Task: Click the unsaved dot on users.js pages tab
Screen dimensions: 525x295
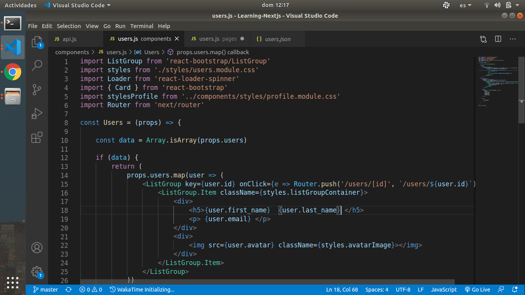Action: click(x=242, y=39)
